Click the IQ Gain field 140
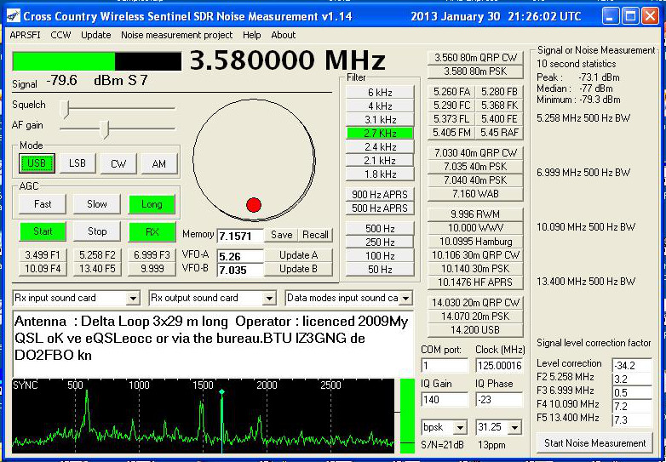This screenshot has height=462, width=666. pos(445,400)
